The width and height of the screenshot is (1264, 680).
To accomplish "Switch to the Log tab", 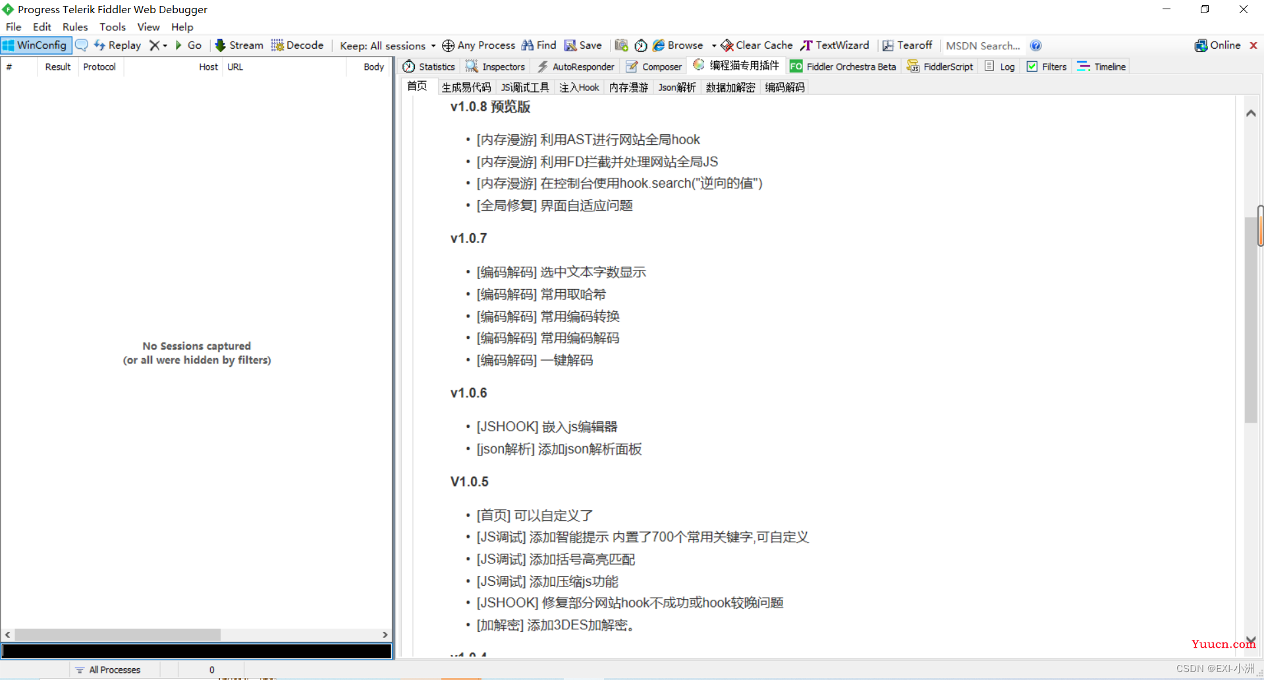I will (1000, 66).
